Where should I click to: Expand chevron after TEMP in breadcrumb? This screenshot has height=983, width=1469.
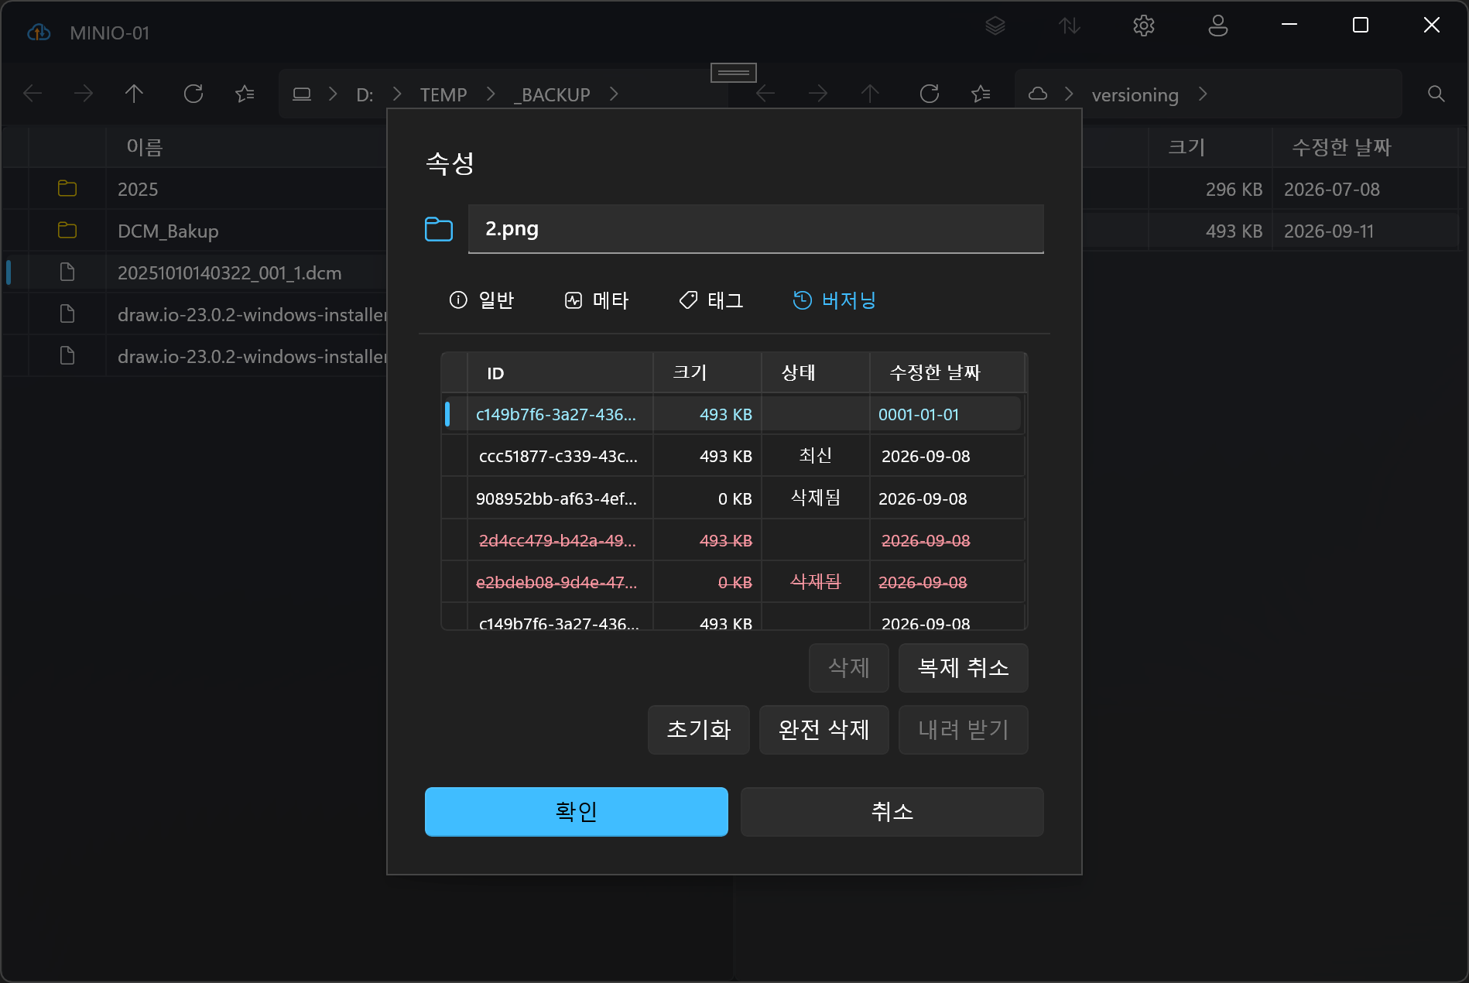pos(491,94)
